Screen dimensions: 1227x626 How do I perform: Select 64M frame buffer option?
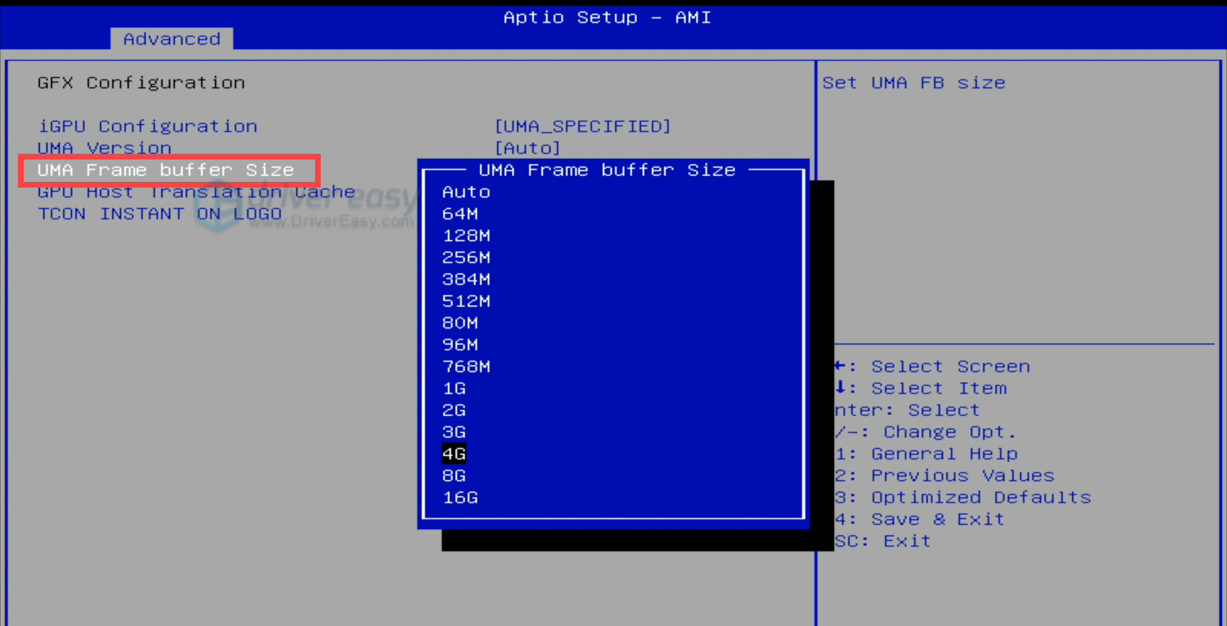(x=459, y=214)
